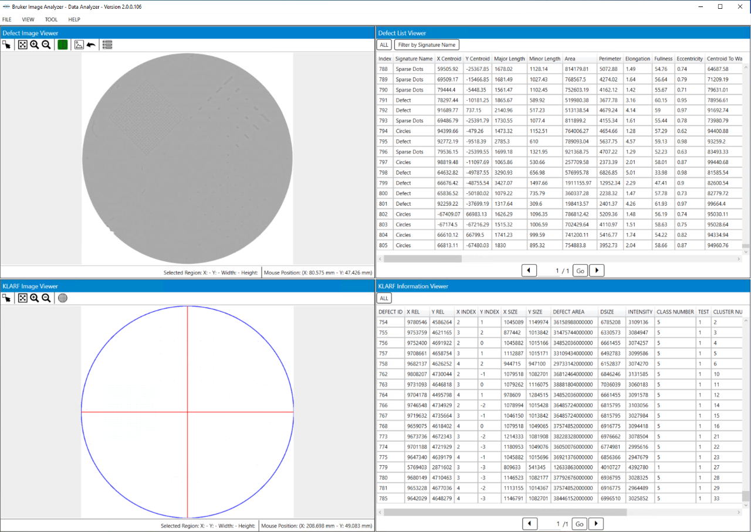
Task: Open the list view icon in defect toolbar
Action: (107, 45)
